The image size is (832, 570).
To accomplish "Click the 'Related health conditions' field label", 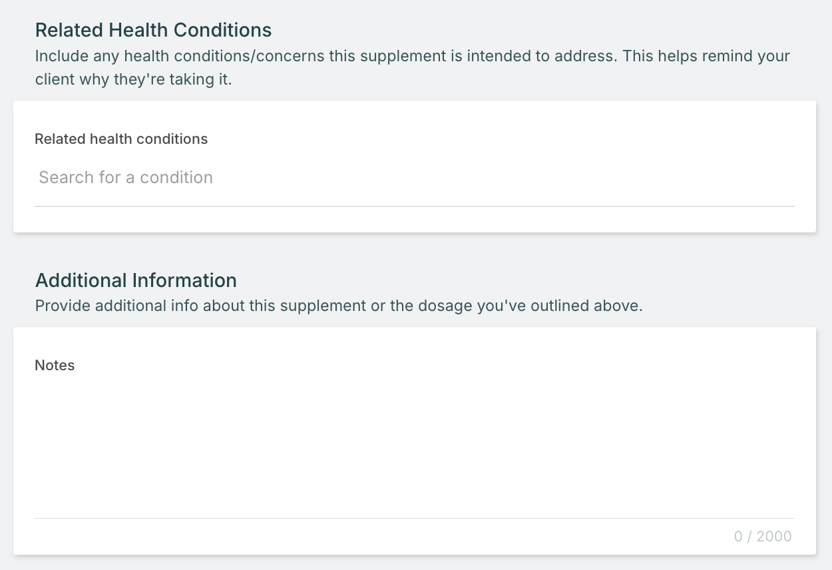I will coord(121,139).
